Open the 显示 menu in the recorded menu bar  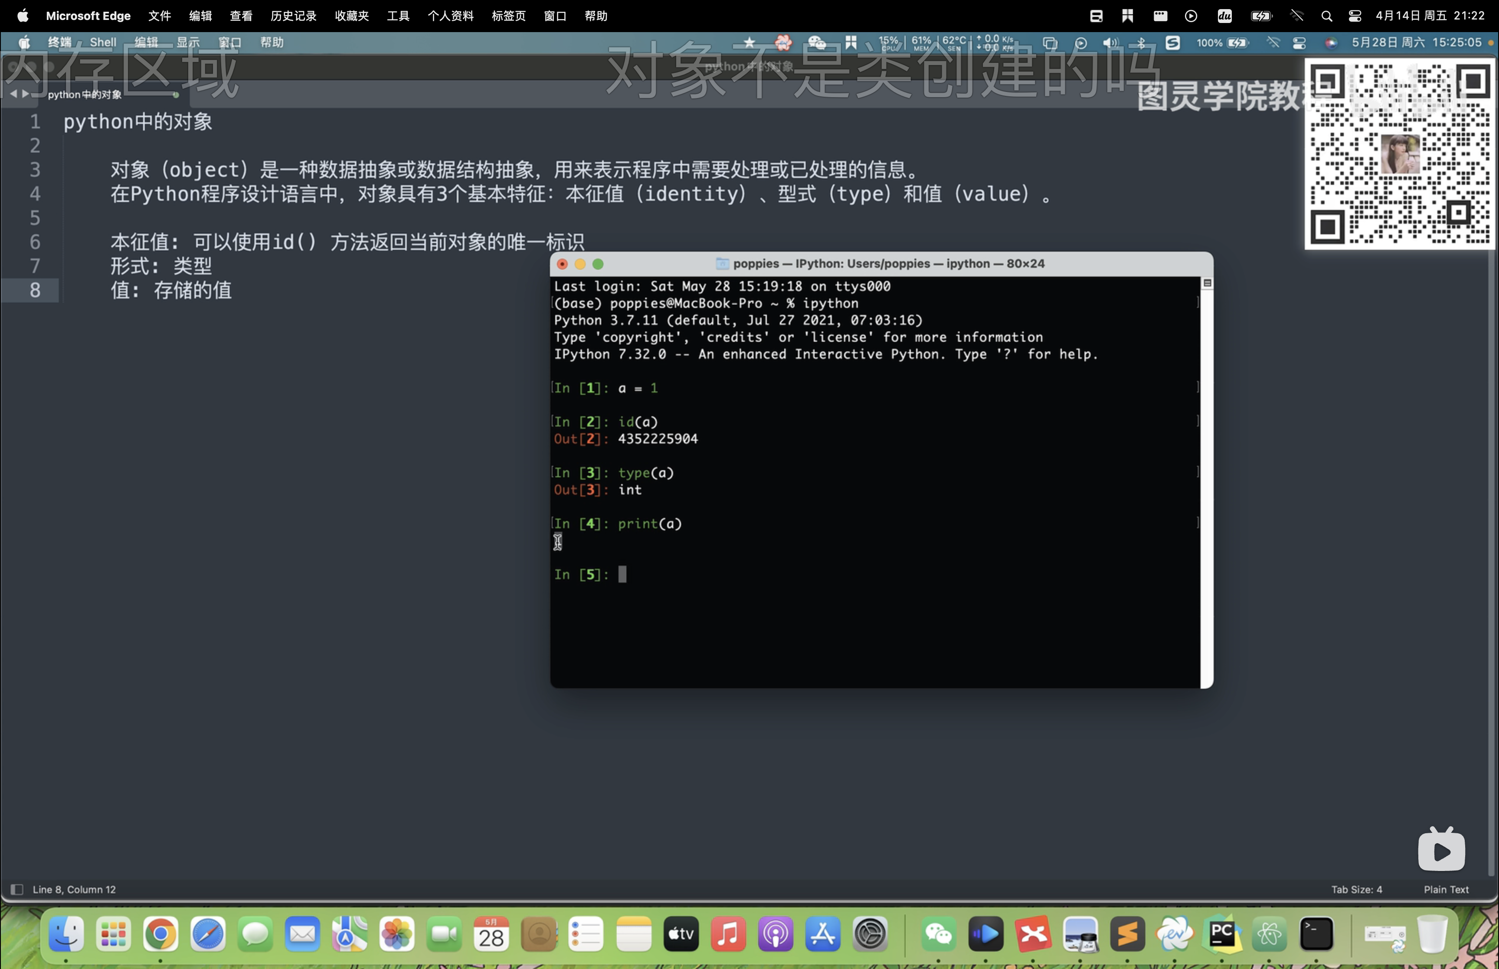click(x=188, y=42)
